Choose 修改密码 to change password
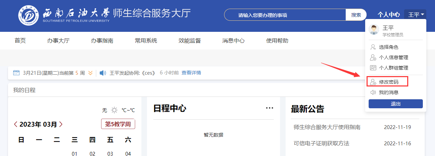 pos(388,82)
